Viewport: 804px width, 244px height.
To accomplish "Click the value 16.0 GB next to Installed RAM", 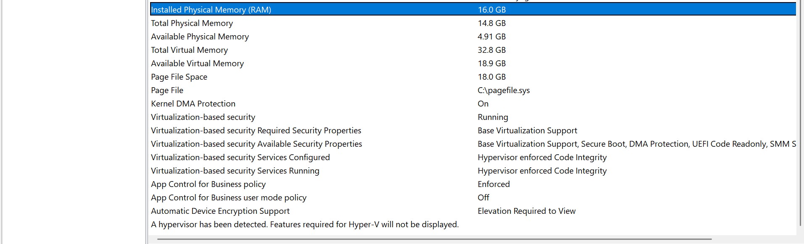I will (491, 9).
